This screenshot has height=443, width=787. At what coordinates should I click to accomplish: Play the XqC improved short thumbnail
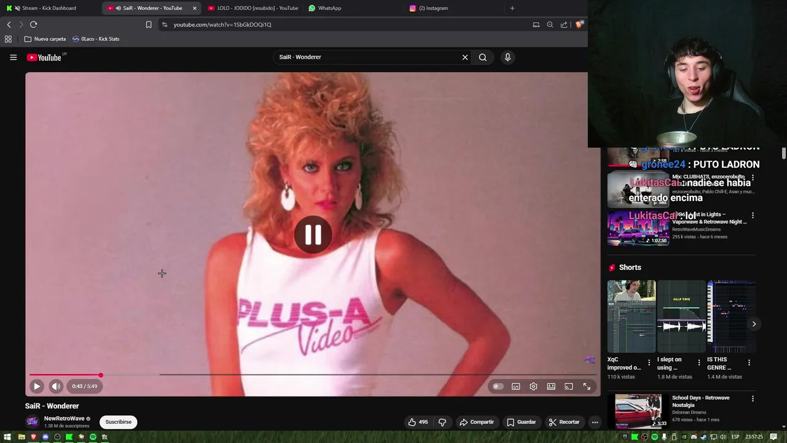tap(631, 317)
